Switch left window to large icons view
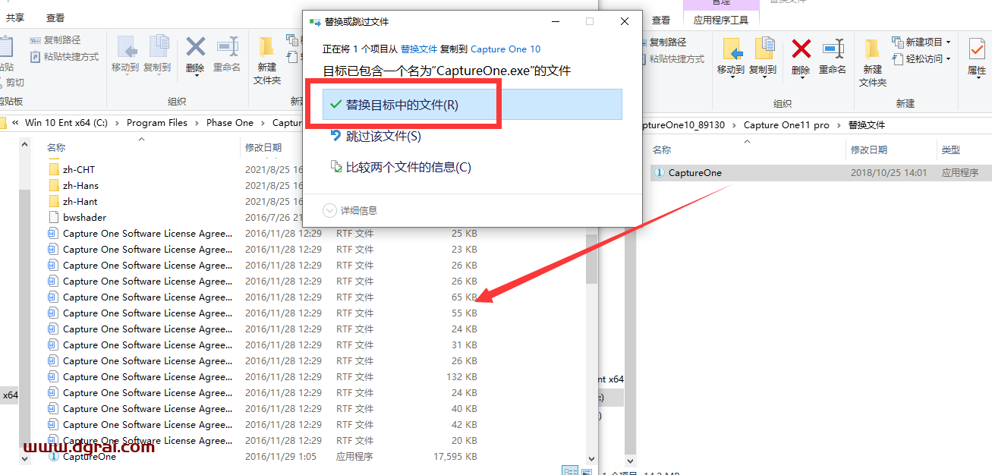The width and height of the screenshot is (992, 475). point(585,472)
